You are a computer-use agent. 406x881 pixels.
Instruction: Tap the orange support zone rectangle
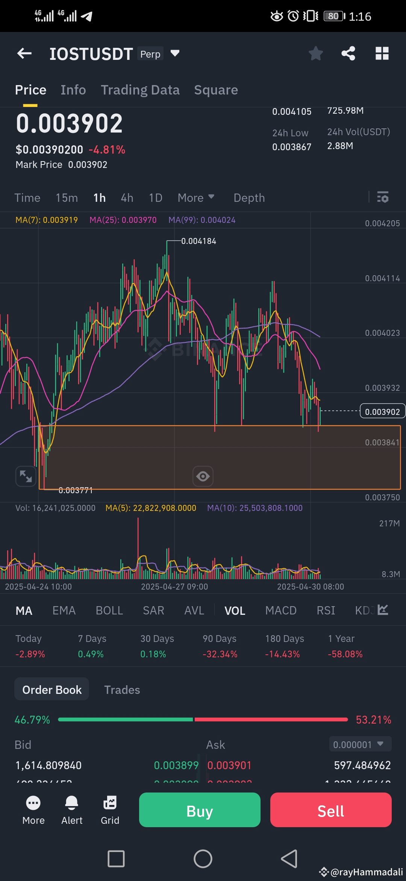pyautogui.click(x=220, y=457)
